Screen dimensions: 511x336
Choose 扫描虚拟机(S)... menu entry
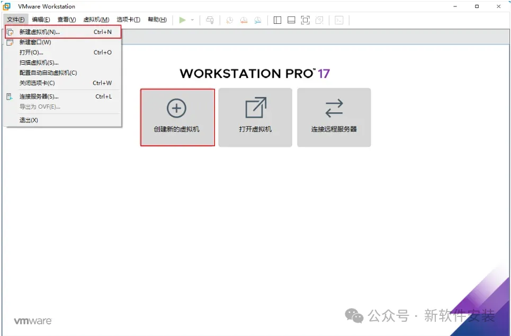(63, 63)
